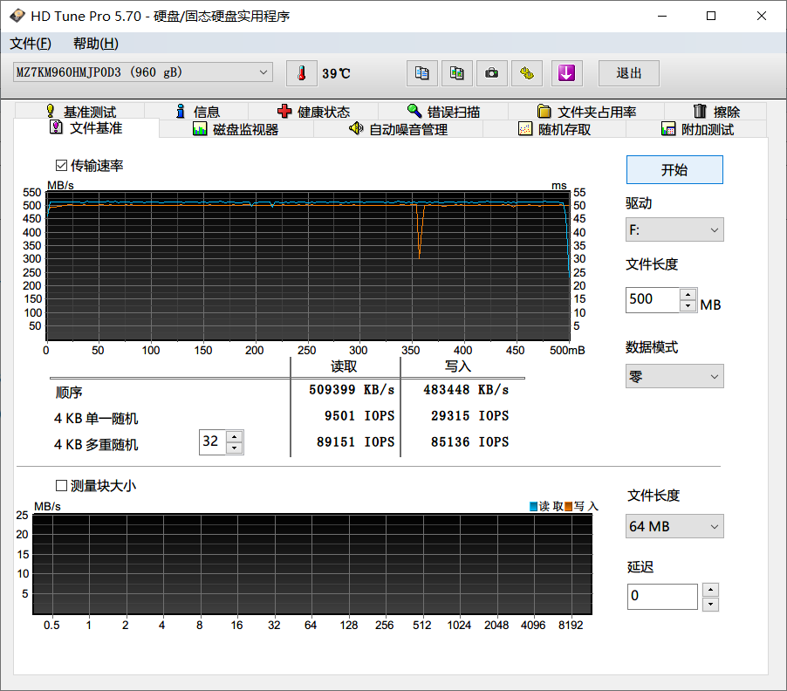This screenshot has height=691, width=787.
Task: Switch to the 信息 tab
Action: click(x=198, y=112)
